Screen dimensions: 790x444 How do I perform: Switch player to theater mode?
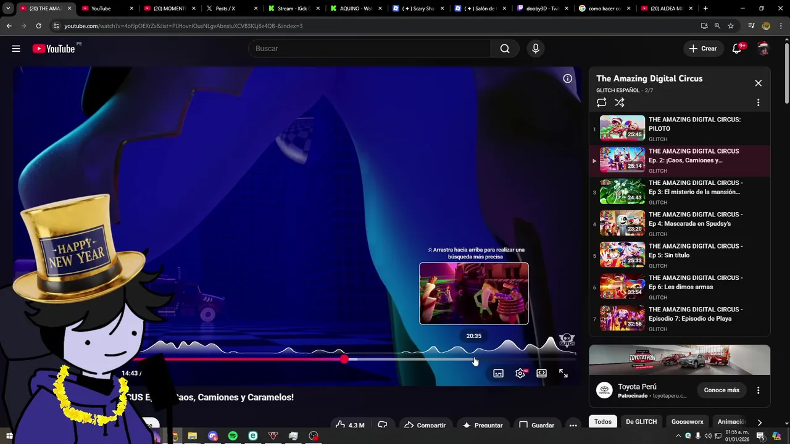(542, 374)
